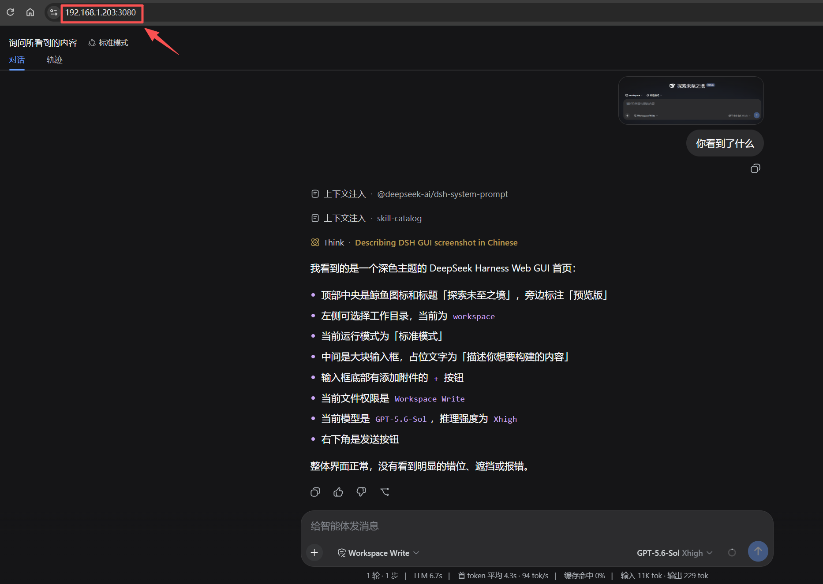Click the inline code GPT-5.6-Sol in the reply
The image size is (823, 584).
pos(401,419)
